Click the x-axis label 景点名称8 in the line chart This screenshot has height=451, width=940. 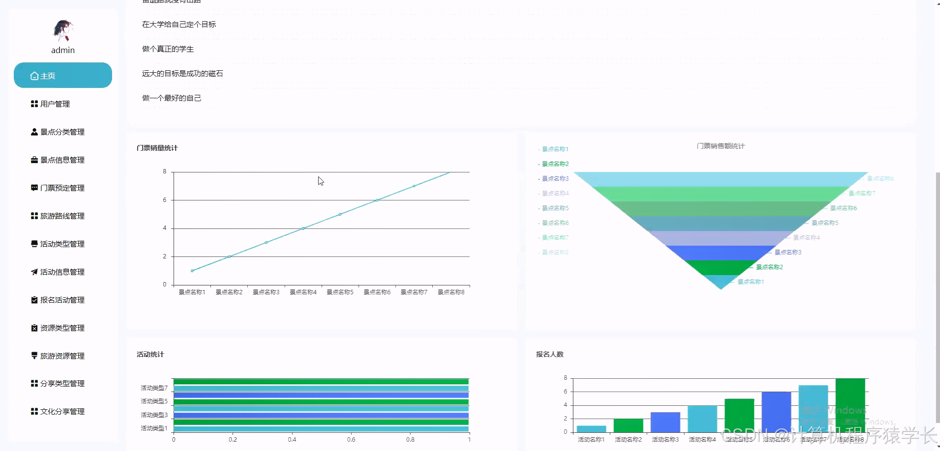451,292
